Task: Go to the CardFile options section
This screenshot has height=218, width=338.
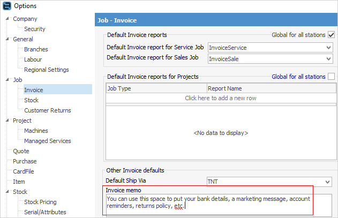Action: tap(24, 172)
